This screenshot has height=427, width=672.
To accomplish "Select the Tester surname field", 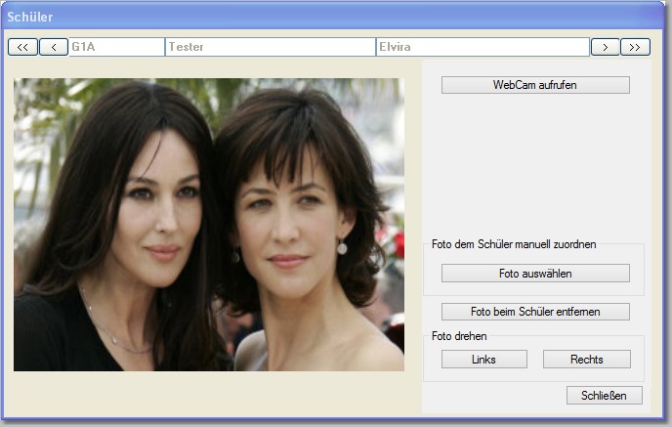I will [270, 47].
